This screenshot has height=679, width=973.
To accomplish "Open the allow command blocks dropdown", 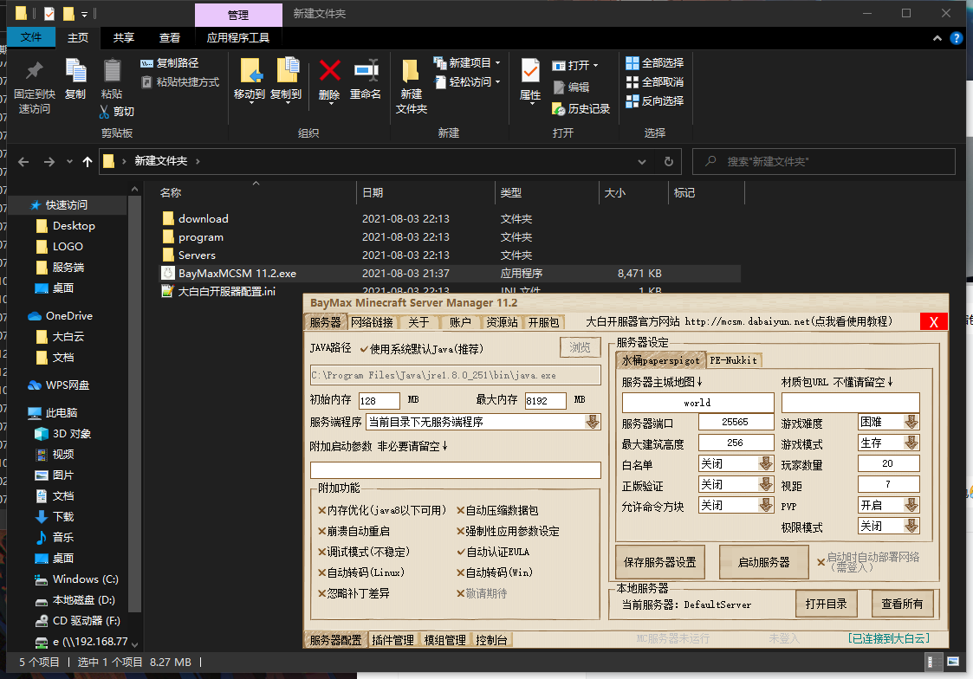I will pyautogui.click(x=766, y=506).
